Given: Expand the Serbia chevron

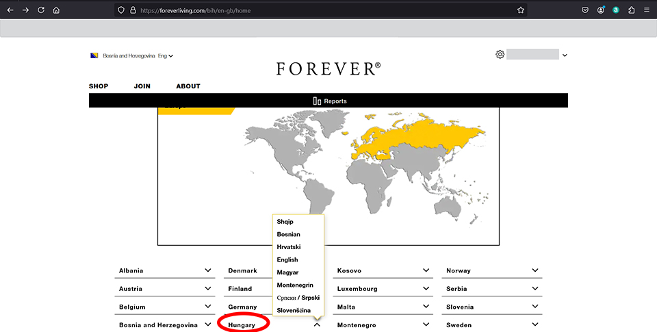Looking at the screenshot, I should (535, 288).
